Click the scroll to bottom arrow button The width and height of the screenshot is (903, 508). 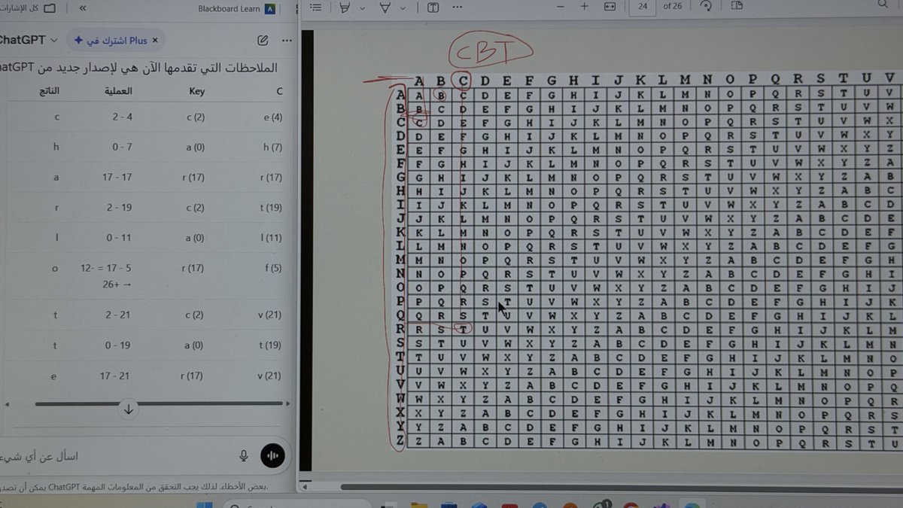(129, 409)
